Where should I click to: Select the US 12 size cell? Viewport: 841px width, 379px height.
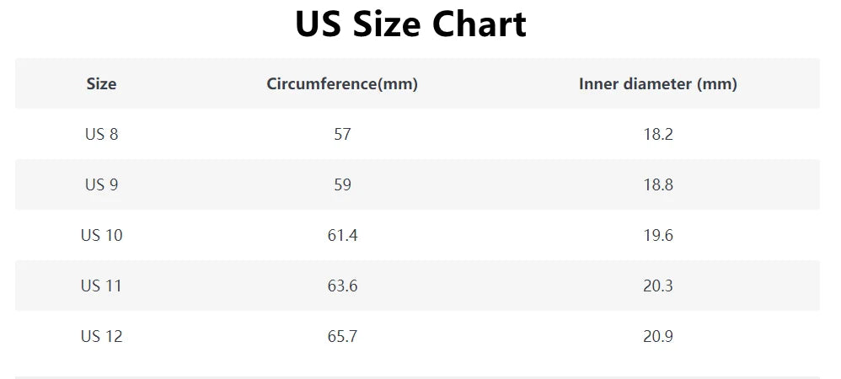click(101, 336)
